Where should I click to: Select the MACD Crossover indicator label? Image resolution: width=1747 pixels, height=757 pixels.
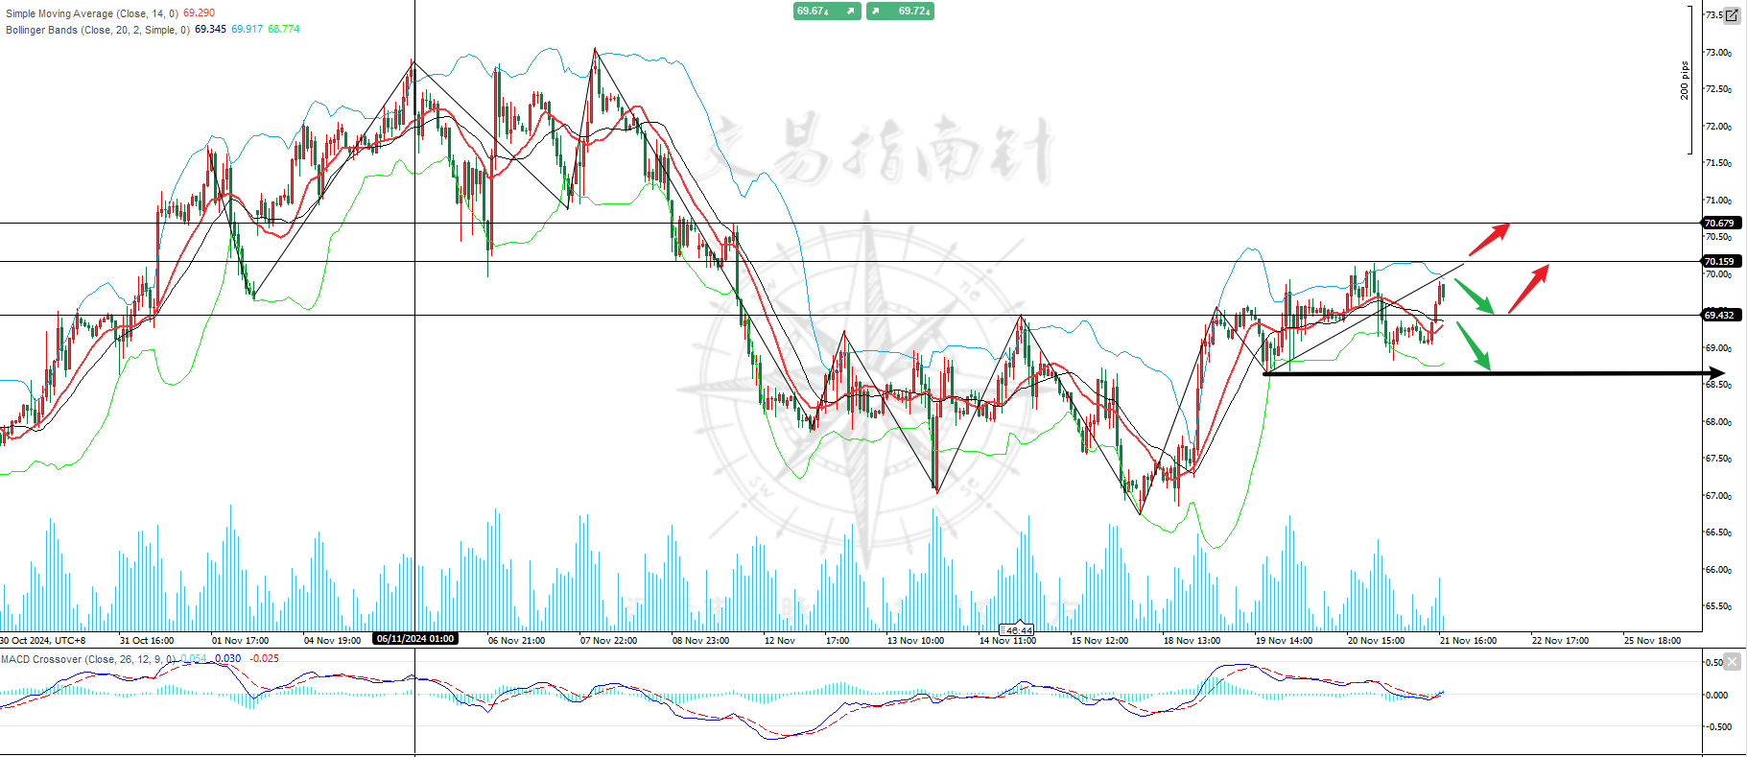coord(88,659)
